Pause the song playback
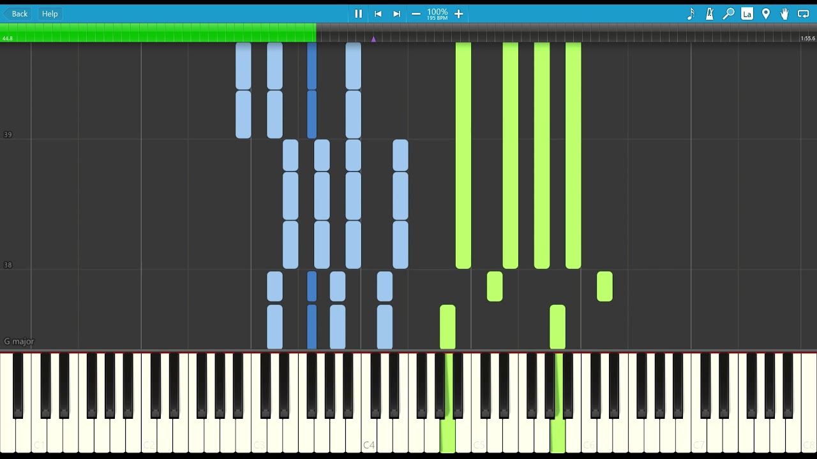 tap(358, 13)
